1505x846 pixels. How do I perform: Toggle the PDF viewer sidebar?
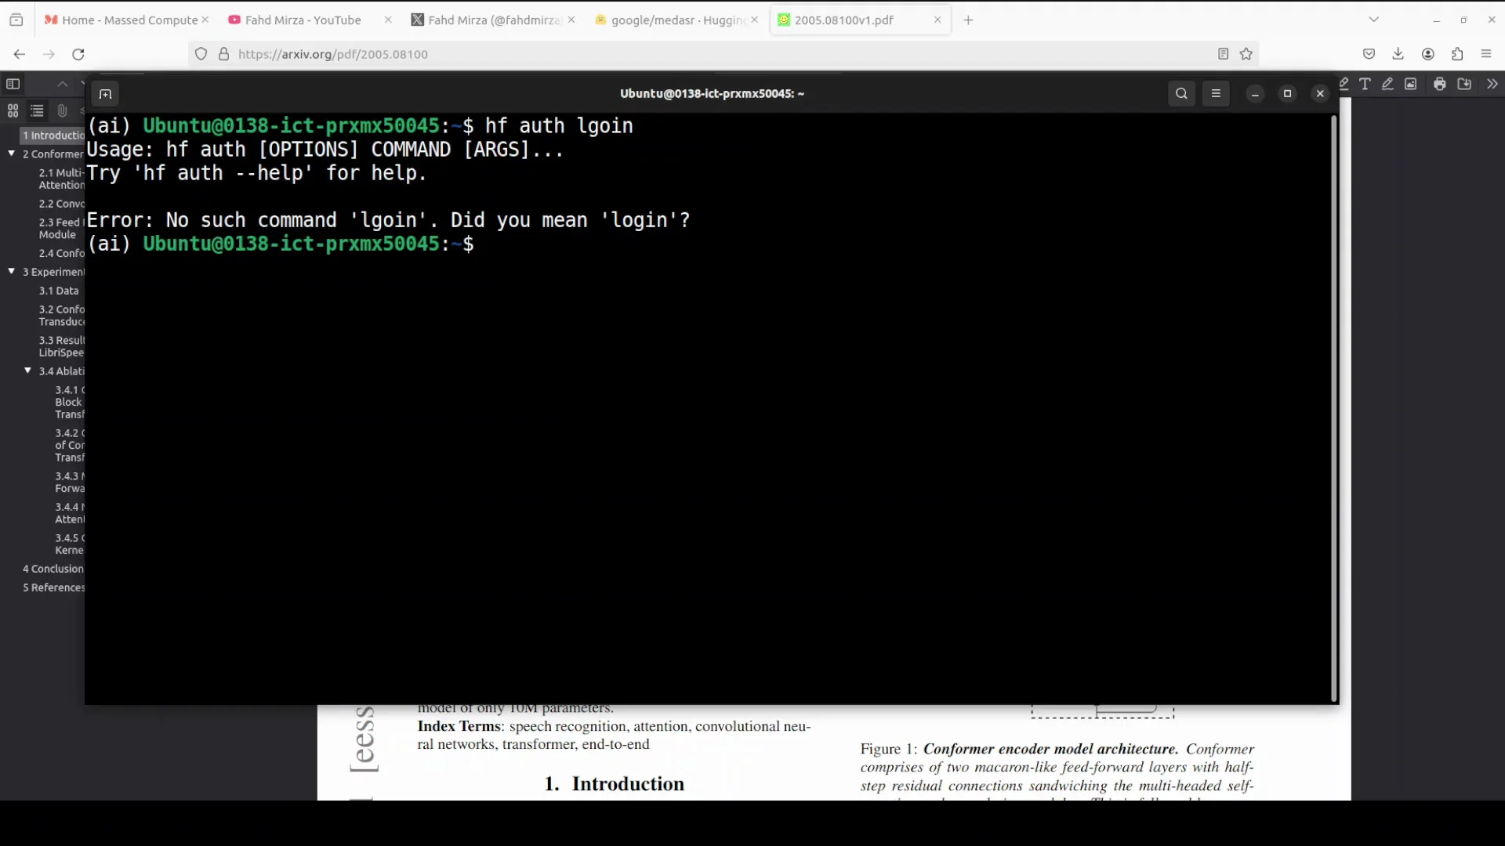13,84
